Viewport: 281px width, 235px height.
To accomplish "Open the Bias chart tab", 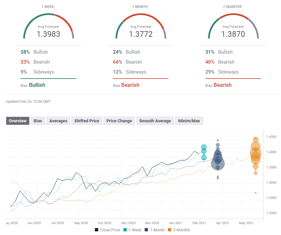I will (x=38, y=121).
